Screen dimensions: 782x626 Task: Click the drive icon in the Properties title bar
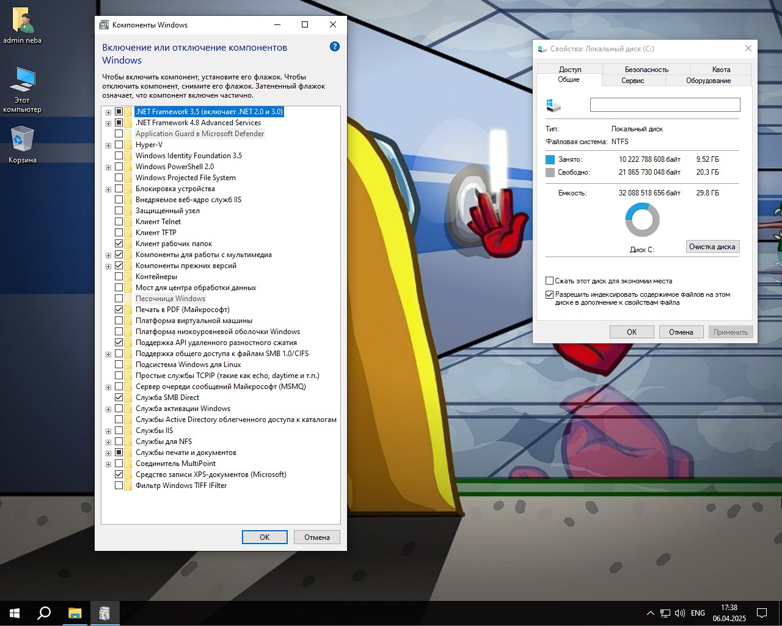pos(542,49)
